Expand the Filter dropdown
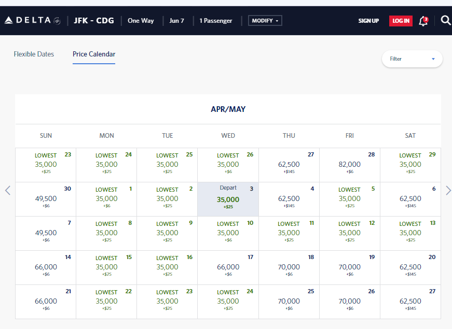The width and height of the screenshot is (452, 329). tap(412, 59)
